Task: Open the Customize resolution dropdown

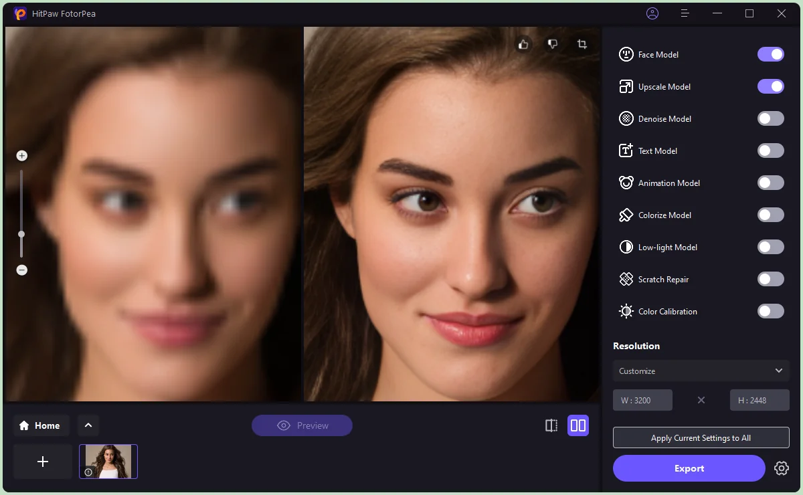Action: (x=701, y=371)
